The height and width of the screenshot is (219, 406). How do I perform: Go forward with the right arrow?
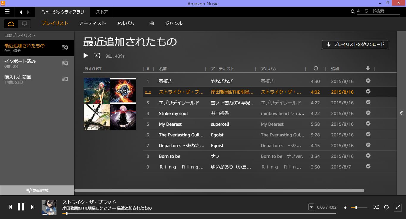pyautogui.click(x=28, y=12)
